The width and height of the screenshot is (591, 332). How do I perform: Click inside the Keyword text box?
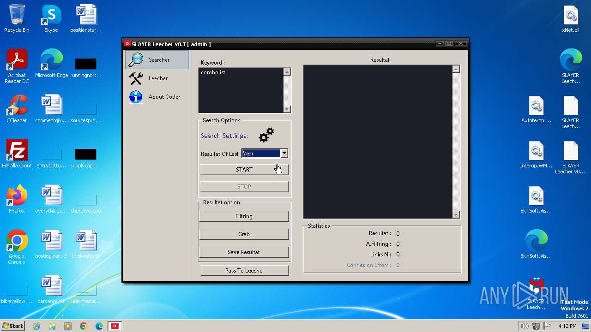click(241, 90)
